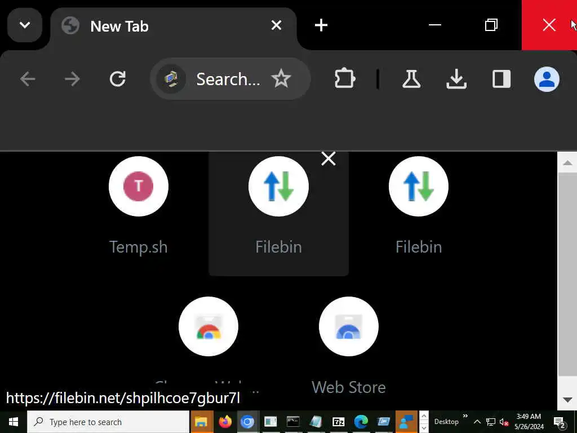Open Chrome Labs flask icon
Image resolution: width=577 pixels, height=433 pixels.
click(411, 79)
